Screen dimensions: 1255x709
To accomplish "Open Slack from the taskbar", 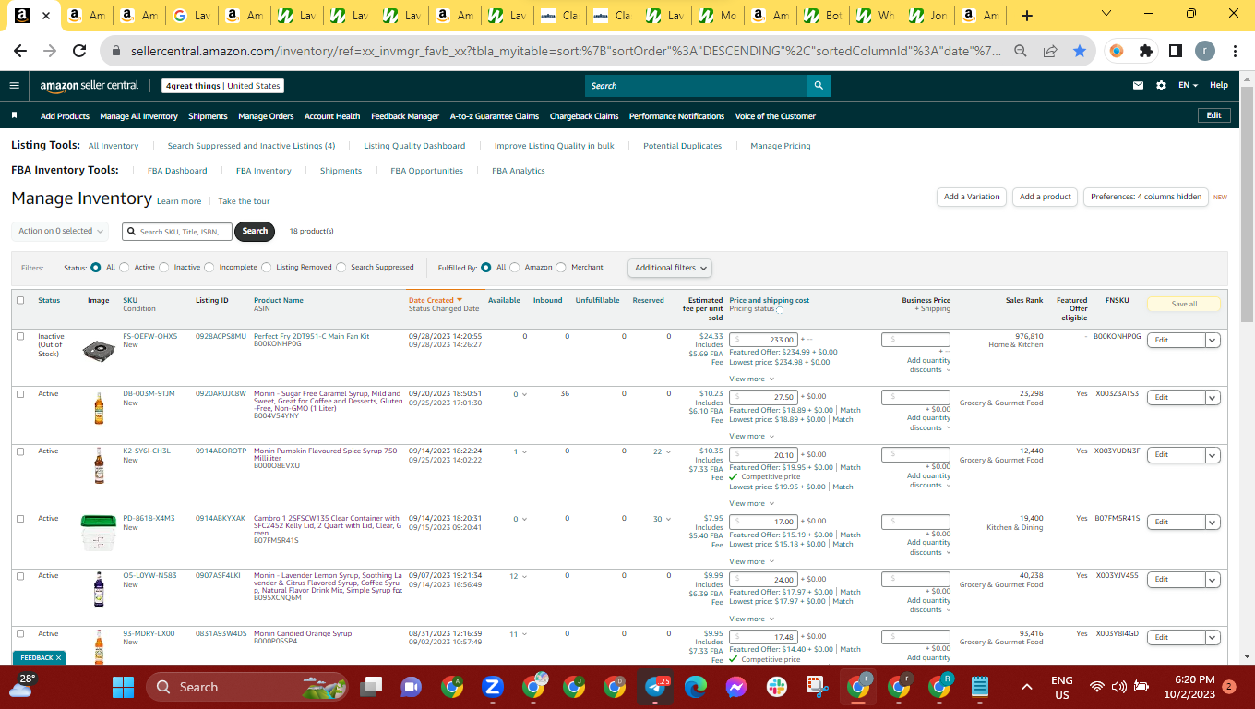I will 778,687.
